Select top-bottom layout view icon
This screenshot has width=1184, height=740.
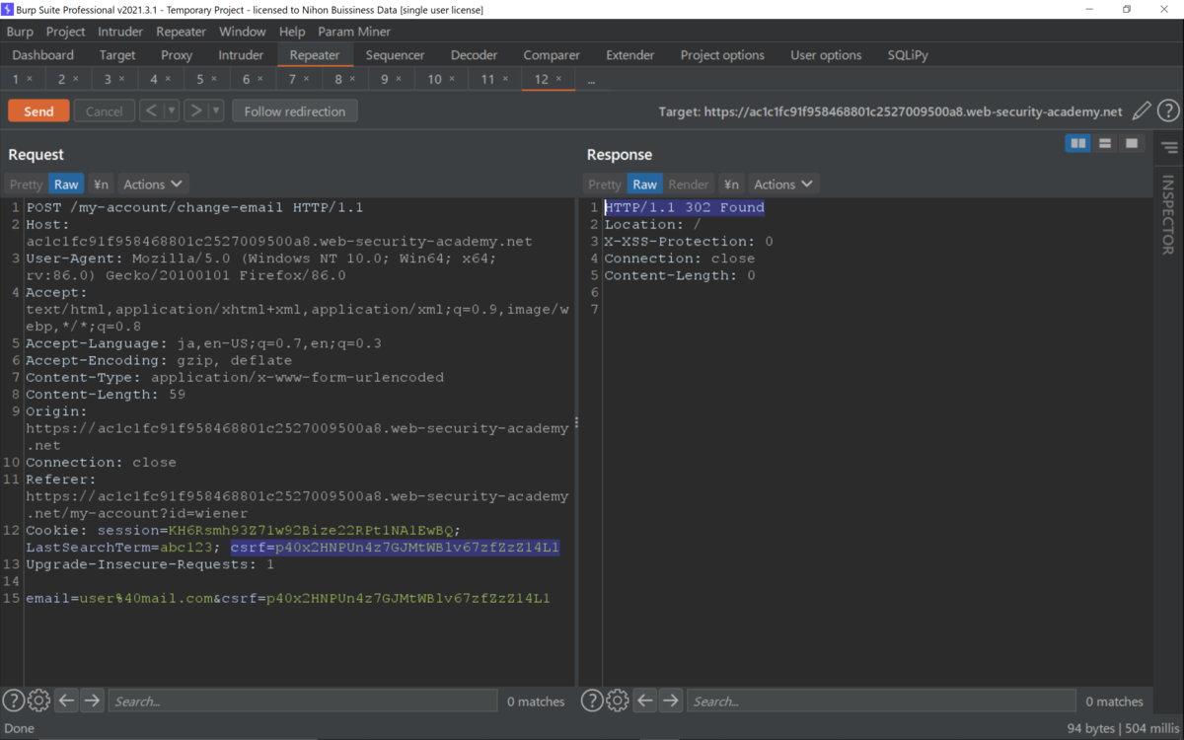point(1105,143)
